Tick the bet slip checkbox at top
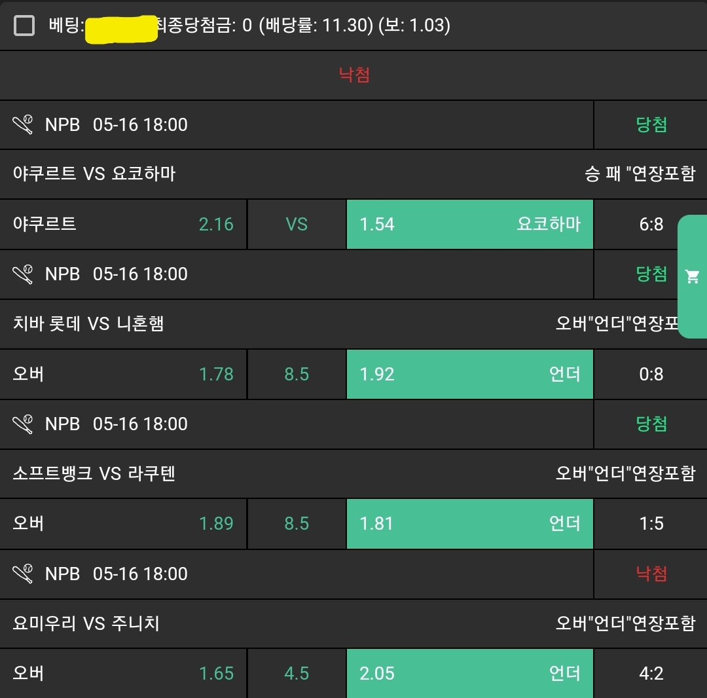 tap(24, 26)
